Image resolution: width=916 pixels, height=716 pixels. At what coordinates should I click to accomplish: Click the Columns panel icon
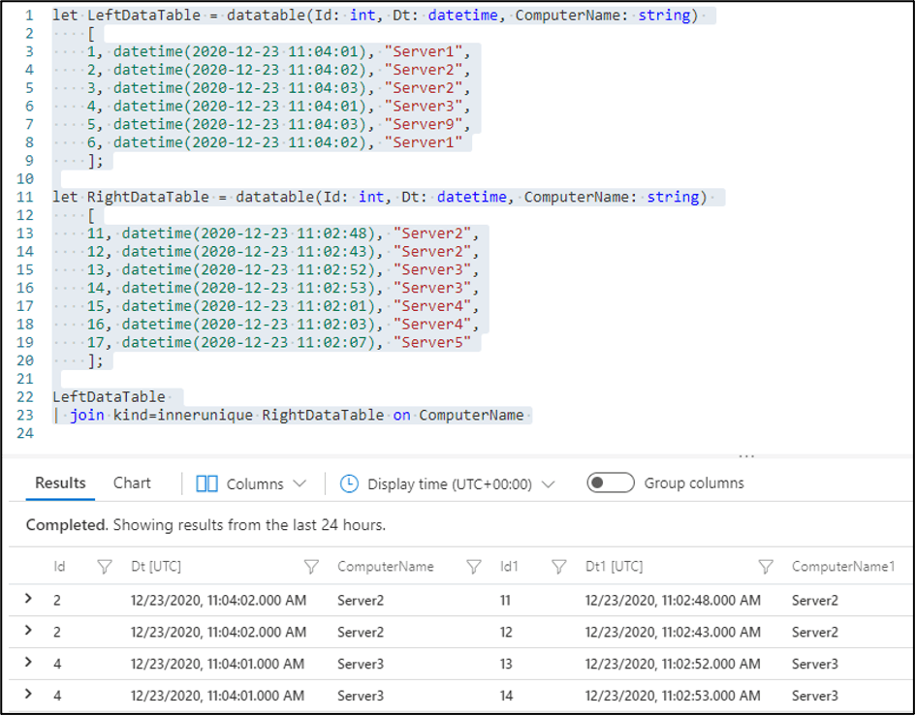[205, 483]
